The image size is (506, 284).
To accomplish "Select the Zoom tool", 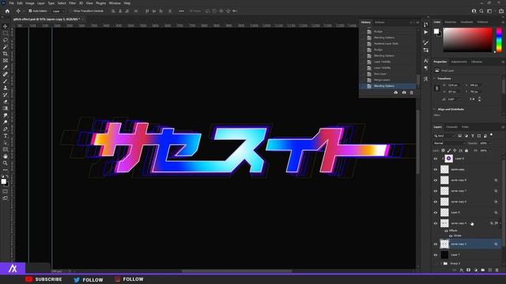I will point(6,163).
